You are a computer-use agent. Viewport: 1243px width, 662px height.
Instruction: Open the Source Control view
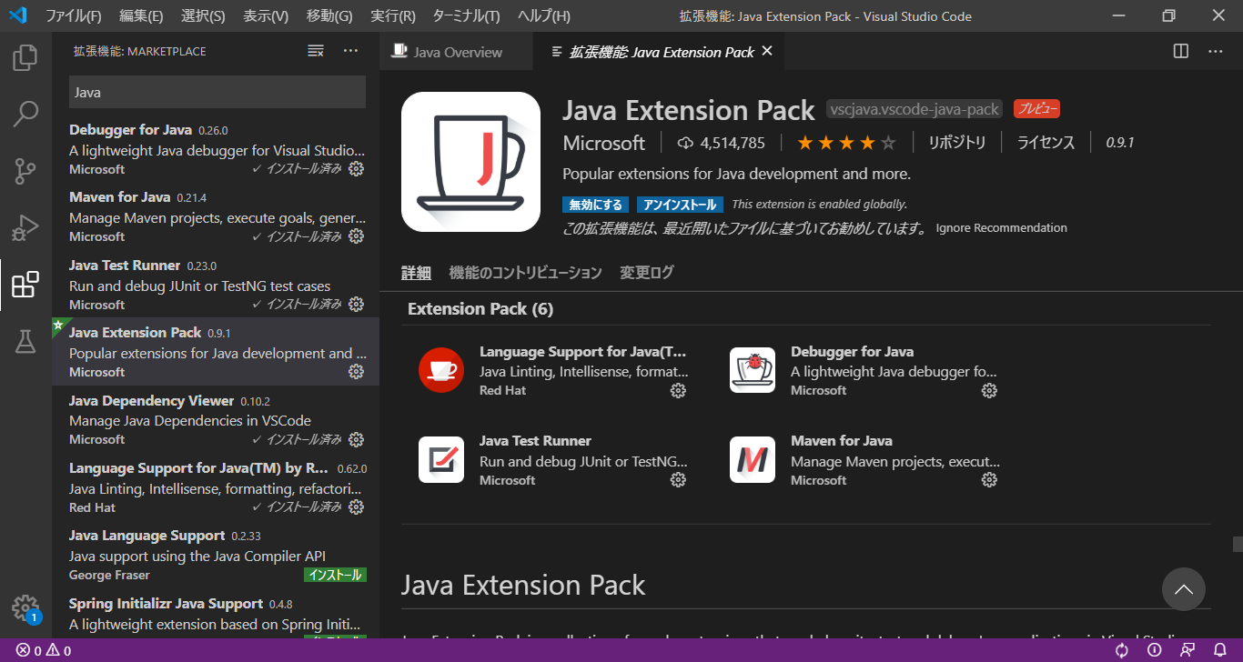[25, 170]
